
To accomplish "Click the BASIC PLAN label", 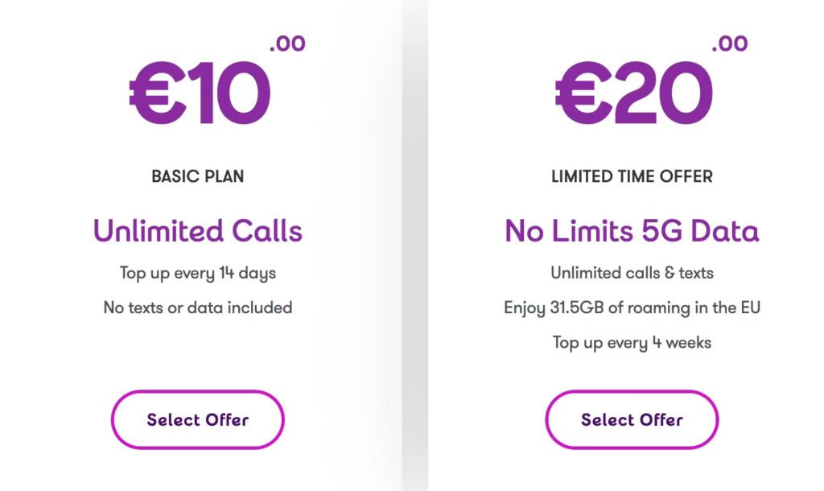I will click(197, 176).
